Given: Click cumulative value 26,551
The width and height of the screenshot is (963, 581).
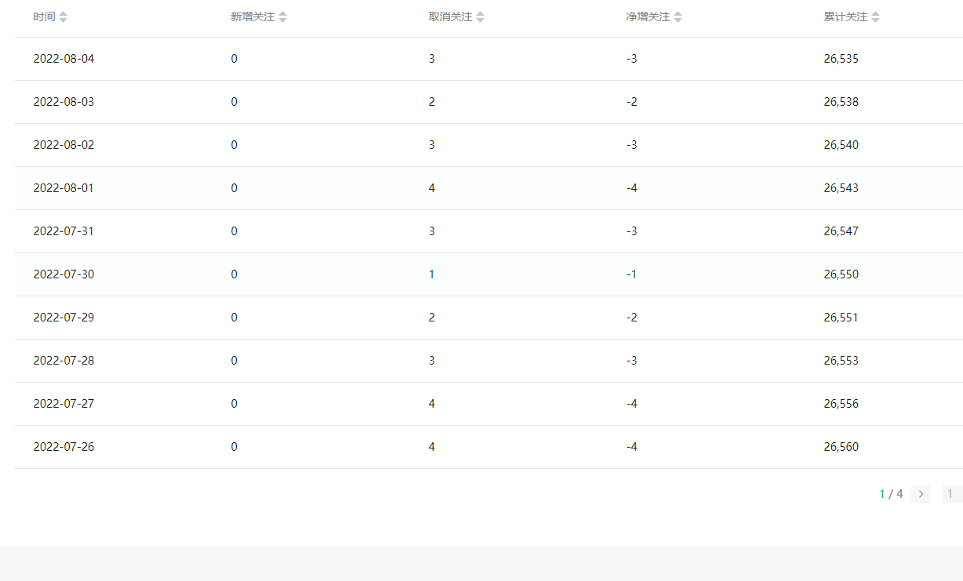Looking at the screenshot, I should [x=841, y=318].
